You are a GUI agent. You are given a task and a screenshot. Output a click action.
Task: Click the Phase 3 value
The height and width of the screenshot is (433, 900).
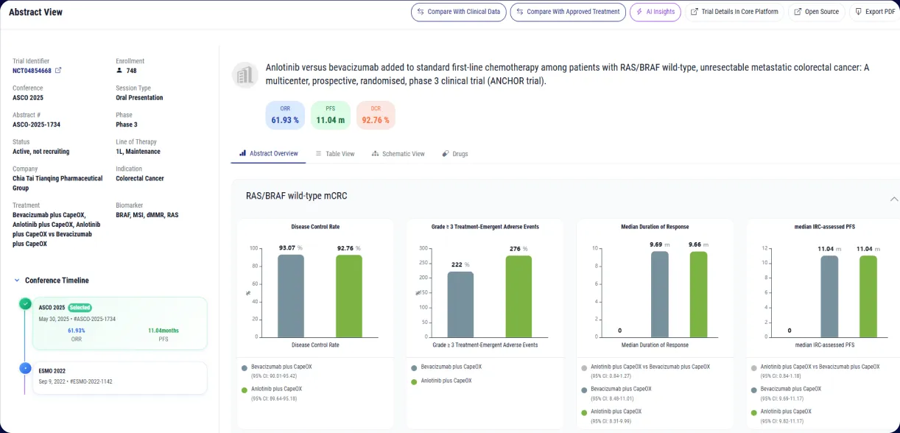[127, 124]
